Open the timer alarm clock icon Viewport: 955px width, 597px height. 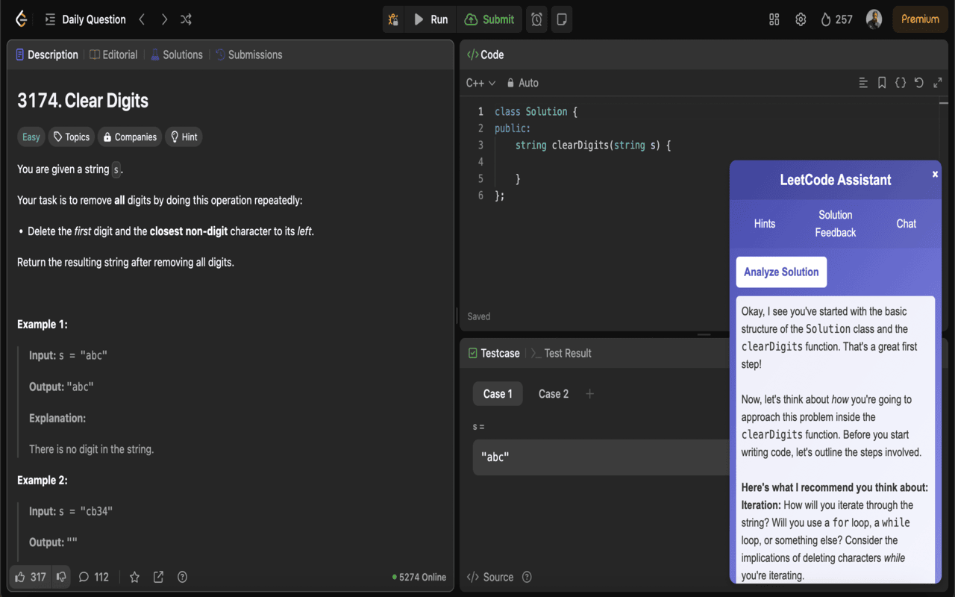[x=536, y=19]
